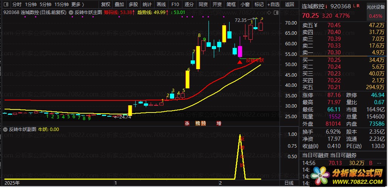Click the 趋势线: 49.99 value label
The image size is (389, 188).
[x=153, y=12]
